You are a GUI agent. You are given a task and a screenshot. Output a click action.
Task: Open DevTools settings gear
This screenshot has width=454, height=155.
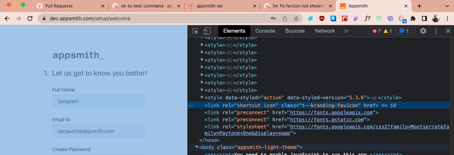pyautogui.click(x=423, y=31)
